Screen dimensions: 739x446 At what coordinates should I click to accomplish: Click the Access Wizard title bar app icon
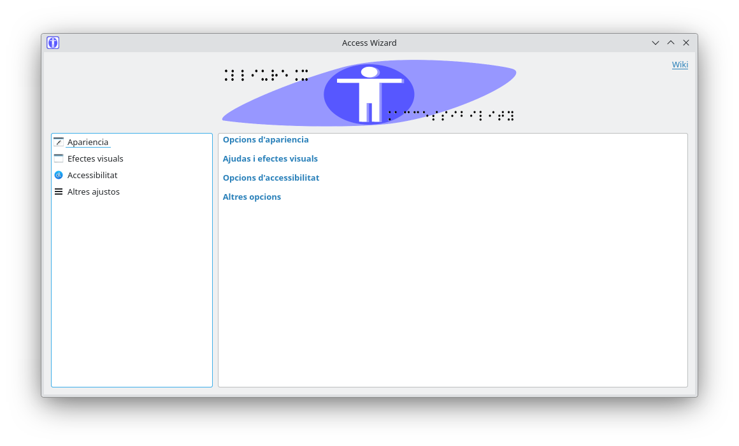(x=53, y=43)
